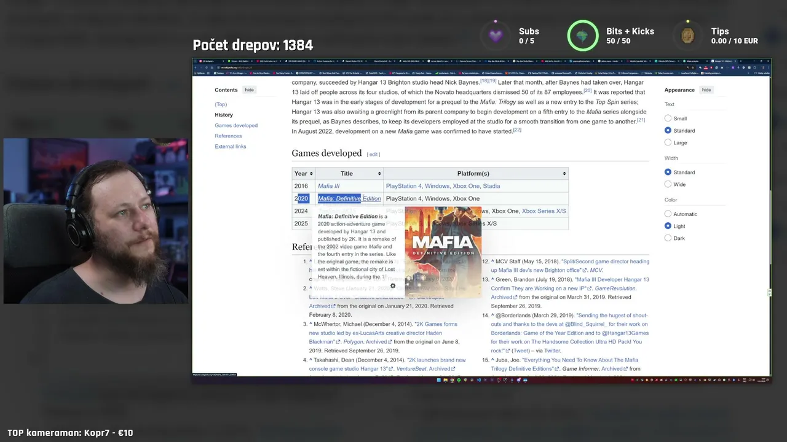This screenshot has height=442, width=787.
Task: Open page preview settings gear icon
Action: click(393, 285)
